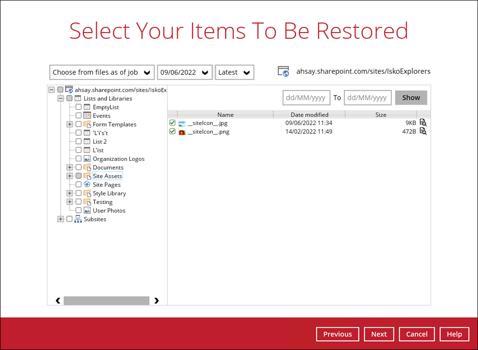Click the Events calendar list icon
This screenshot has width=478, height=350.
[87, 116]
